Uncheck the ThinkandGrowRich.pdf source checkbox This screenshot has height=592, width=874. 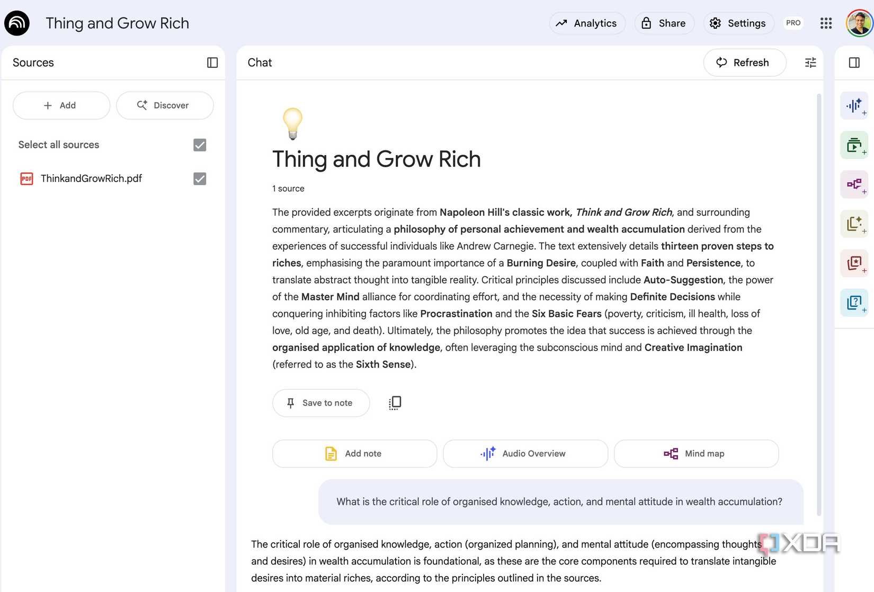200,179
